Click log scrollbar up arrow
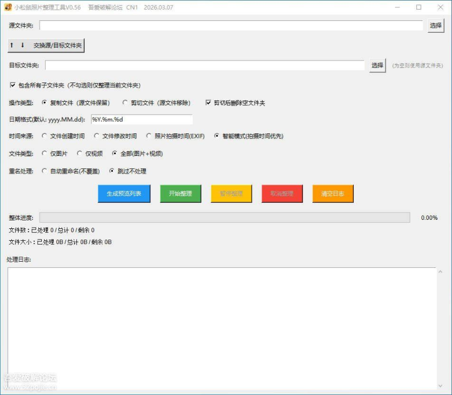The width and height of the screenshot is (452, 395). [x=440, y=272]
